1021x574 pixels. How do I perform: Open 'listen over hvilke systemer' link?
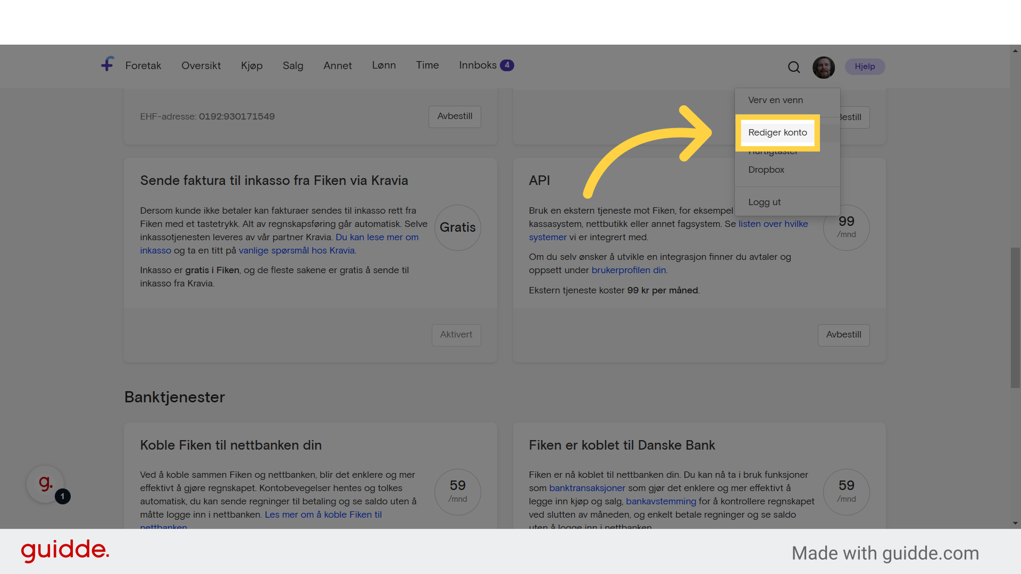(x=773, y=224)
